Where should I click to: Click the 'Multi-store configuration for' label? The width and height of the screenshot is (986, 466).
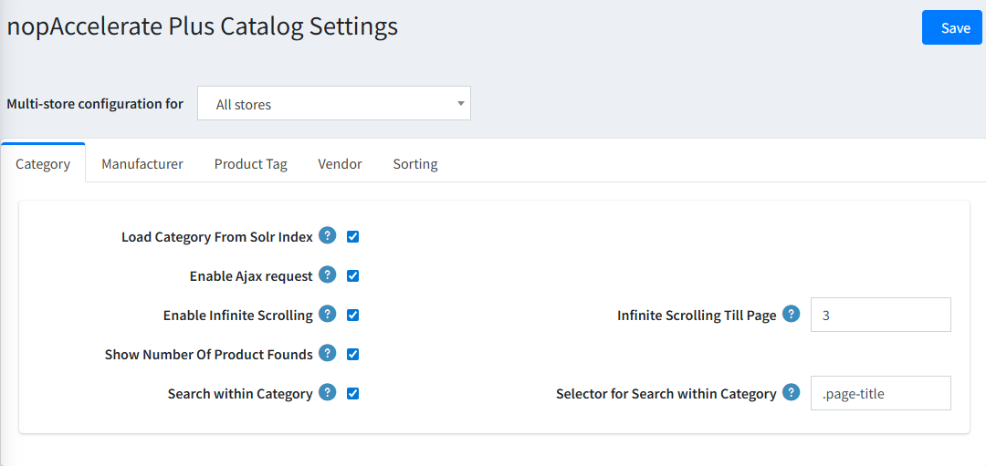click(95, 104)
